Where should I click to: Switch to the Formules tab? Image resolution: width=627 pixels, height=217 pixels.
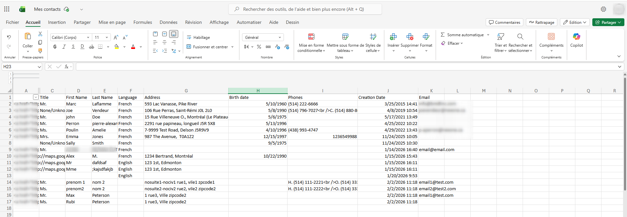click(x=143, y=23)
